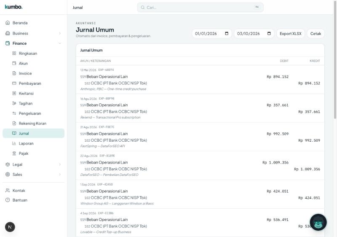The height and width of the screenshot is (237, 337).
Task: Click credit amount Rp 357.661
Action: coord(309,112)
